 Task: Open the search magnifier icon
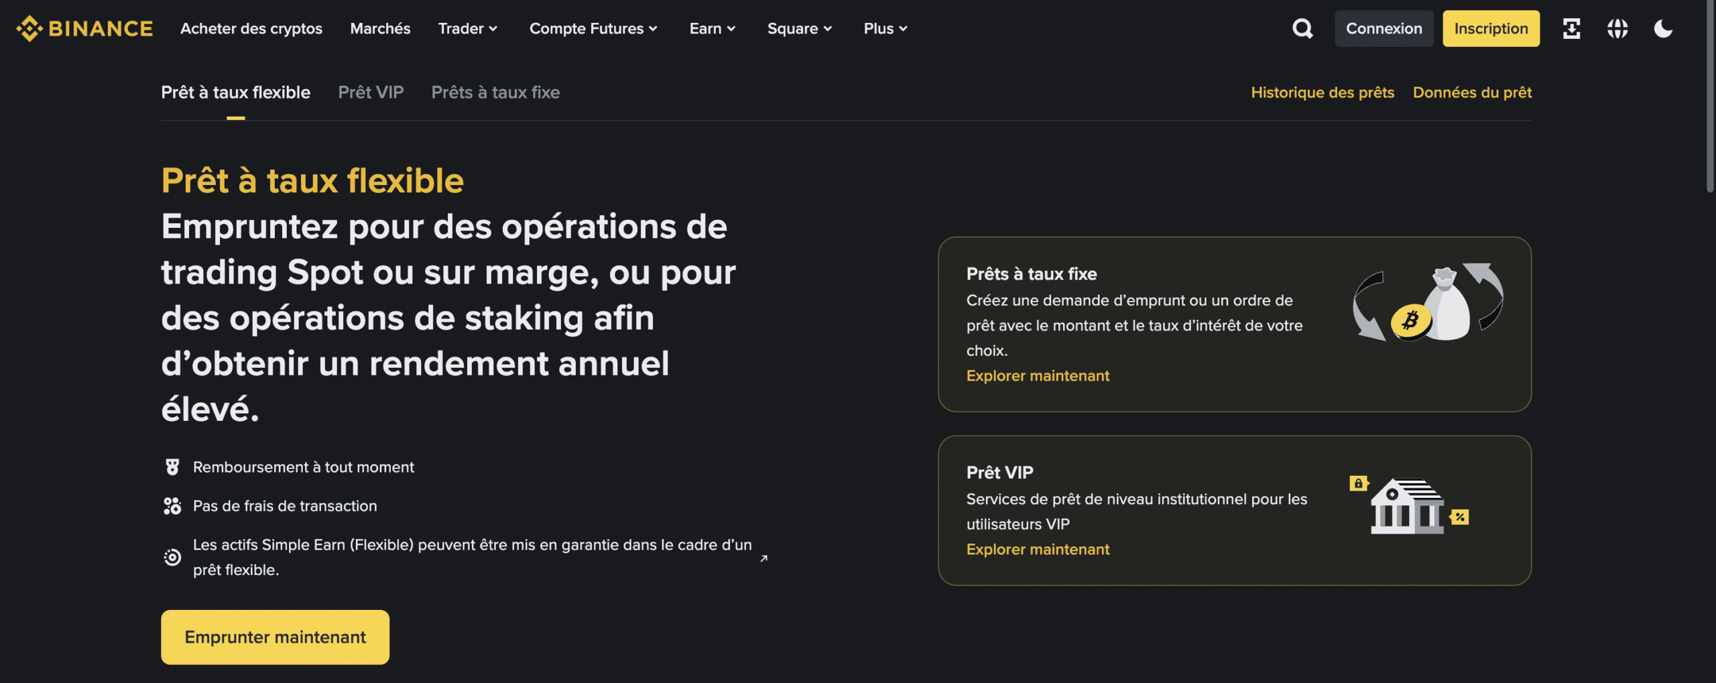pos(1302,29)
